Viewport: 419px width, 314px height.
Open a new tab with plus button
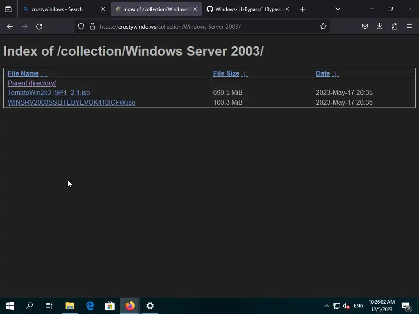tap(302, 9)
